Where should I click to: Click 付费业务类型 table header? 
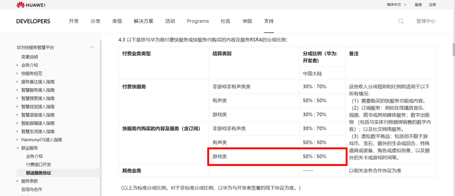[136, 54]
